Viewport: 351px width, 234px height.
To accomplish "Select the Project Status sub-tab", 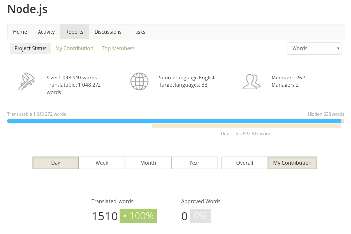I will (x=30, y=48).
